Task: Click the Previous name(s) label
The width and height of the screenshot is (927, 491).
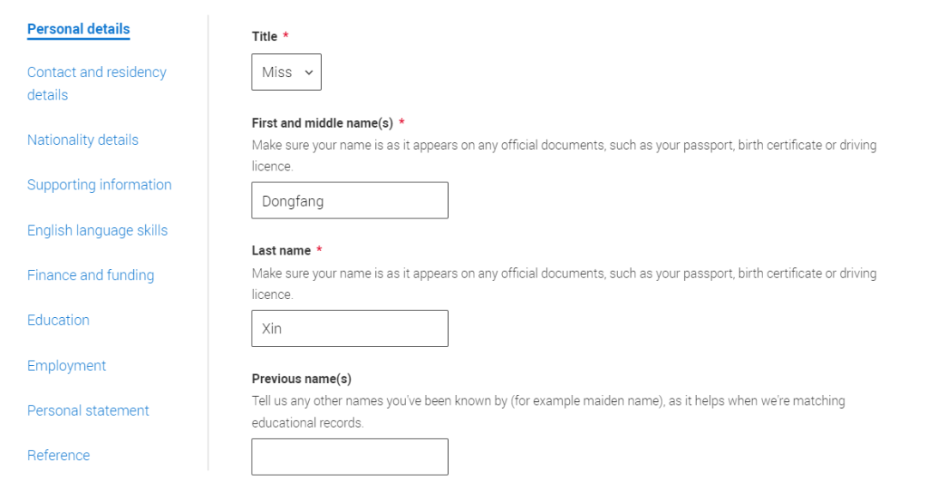Action: (301, 378)
